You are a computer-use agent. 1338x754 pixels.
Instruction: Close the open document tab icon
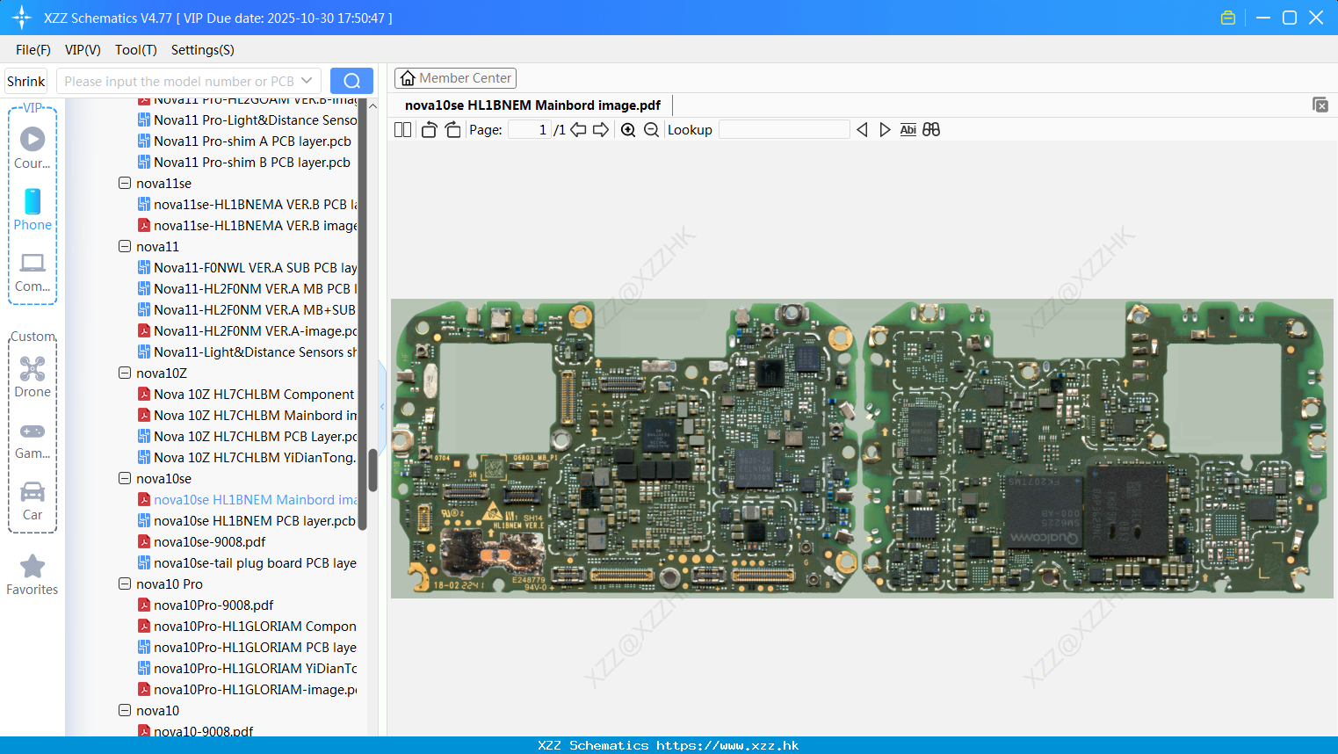(x=1320, y=105)
